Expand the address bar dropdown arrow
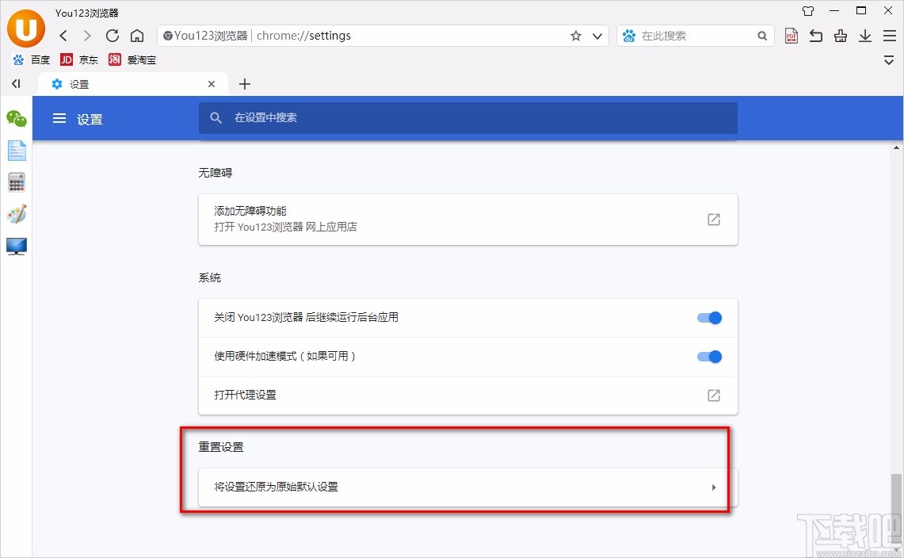 click(597, 36)
